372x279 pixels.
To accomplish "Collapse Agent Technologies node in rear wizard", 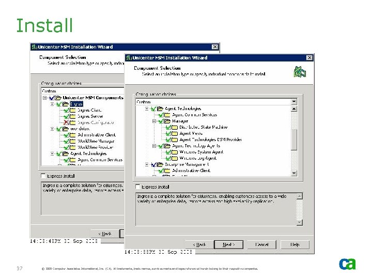I will pos(52,153).
